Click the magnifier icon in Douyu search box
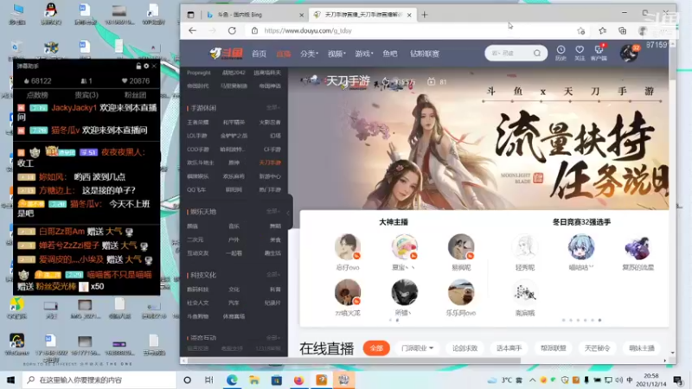This screenshot has width=692, height=389. coord(536,53)
